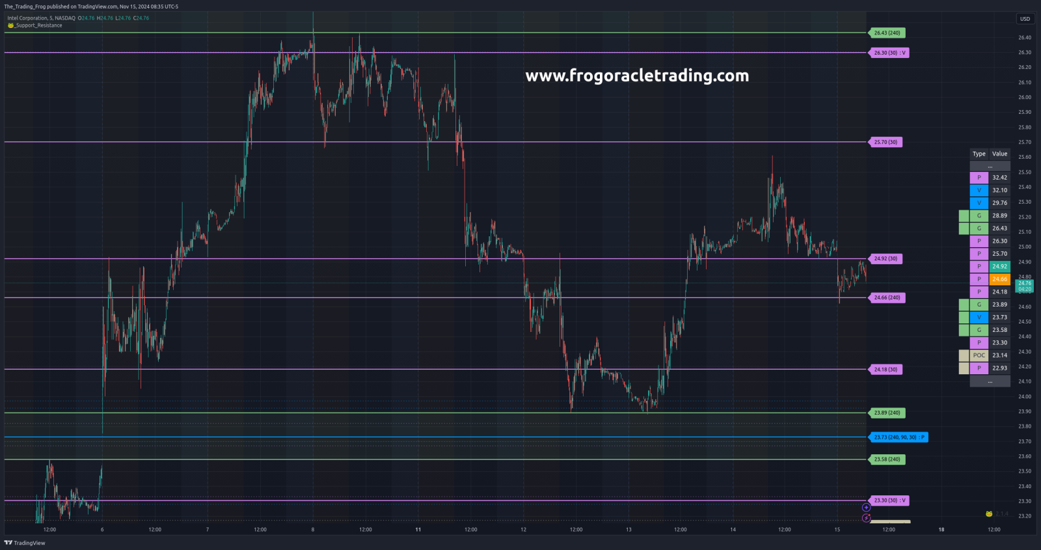Click the frog icon beside Support_Resistance indicator
This screenshot has width=1041, height=550.
(x=10, y=25)
